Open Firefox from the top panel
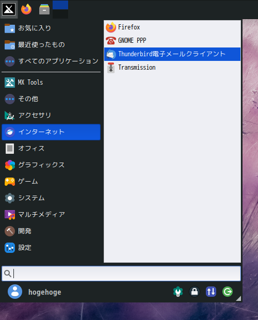Viewport: 258px width, 320px height. [x=26, y=9]
